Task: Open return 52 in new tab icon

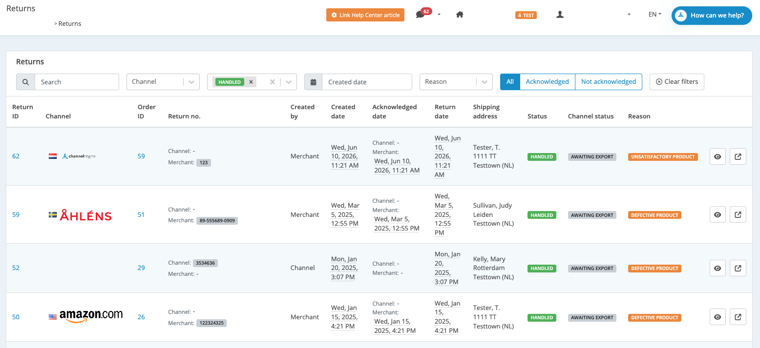Action: [x=738, y=268]
